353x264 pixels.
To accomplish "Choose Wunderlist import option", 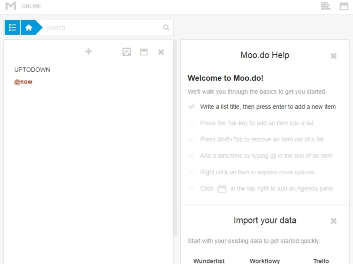I will pyautogui.click(x=209, y=261).
